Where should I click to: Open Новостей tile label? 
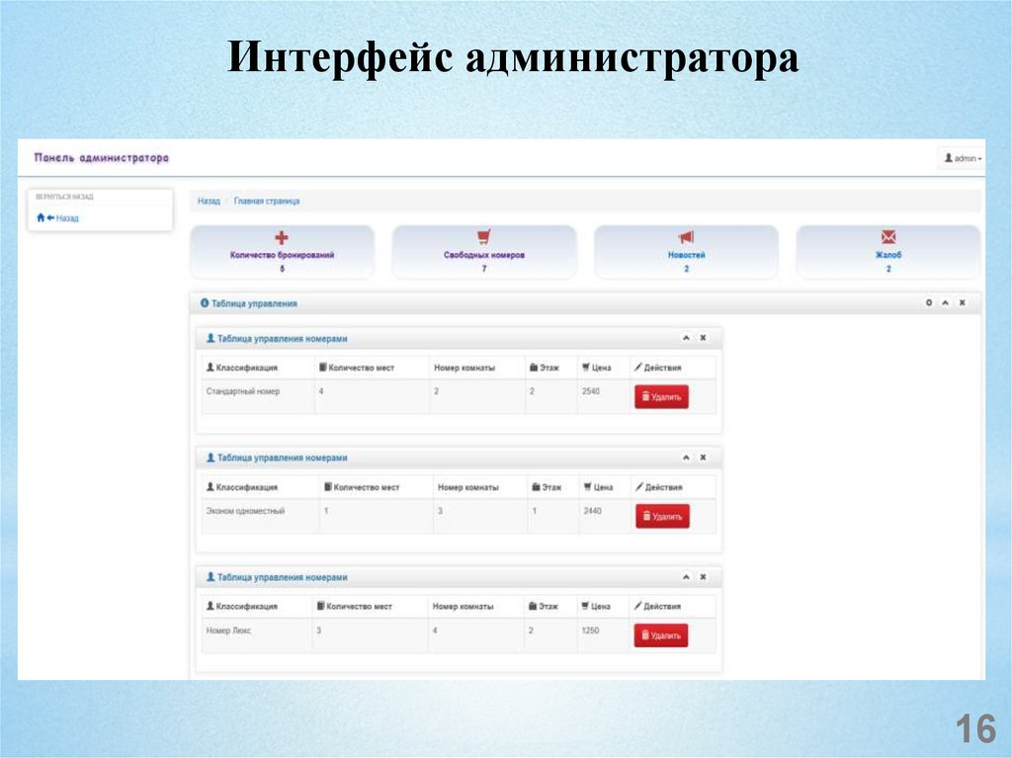click(686, 255)
